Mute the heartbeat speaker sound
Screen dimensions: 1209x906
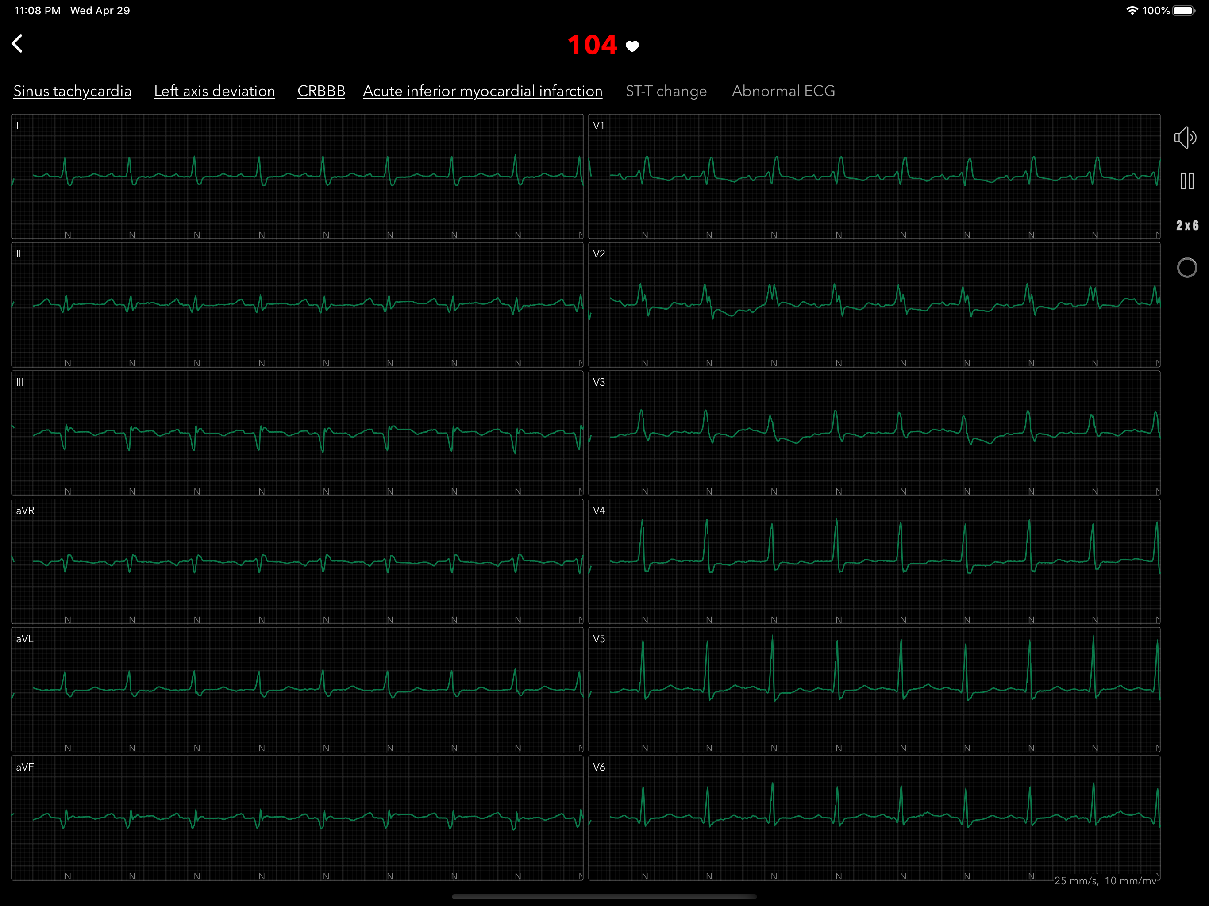point(1185,138)
